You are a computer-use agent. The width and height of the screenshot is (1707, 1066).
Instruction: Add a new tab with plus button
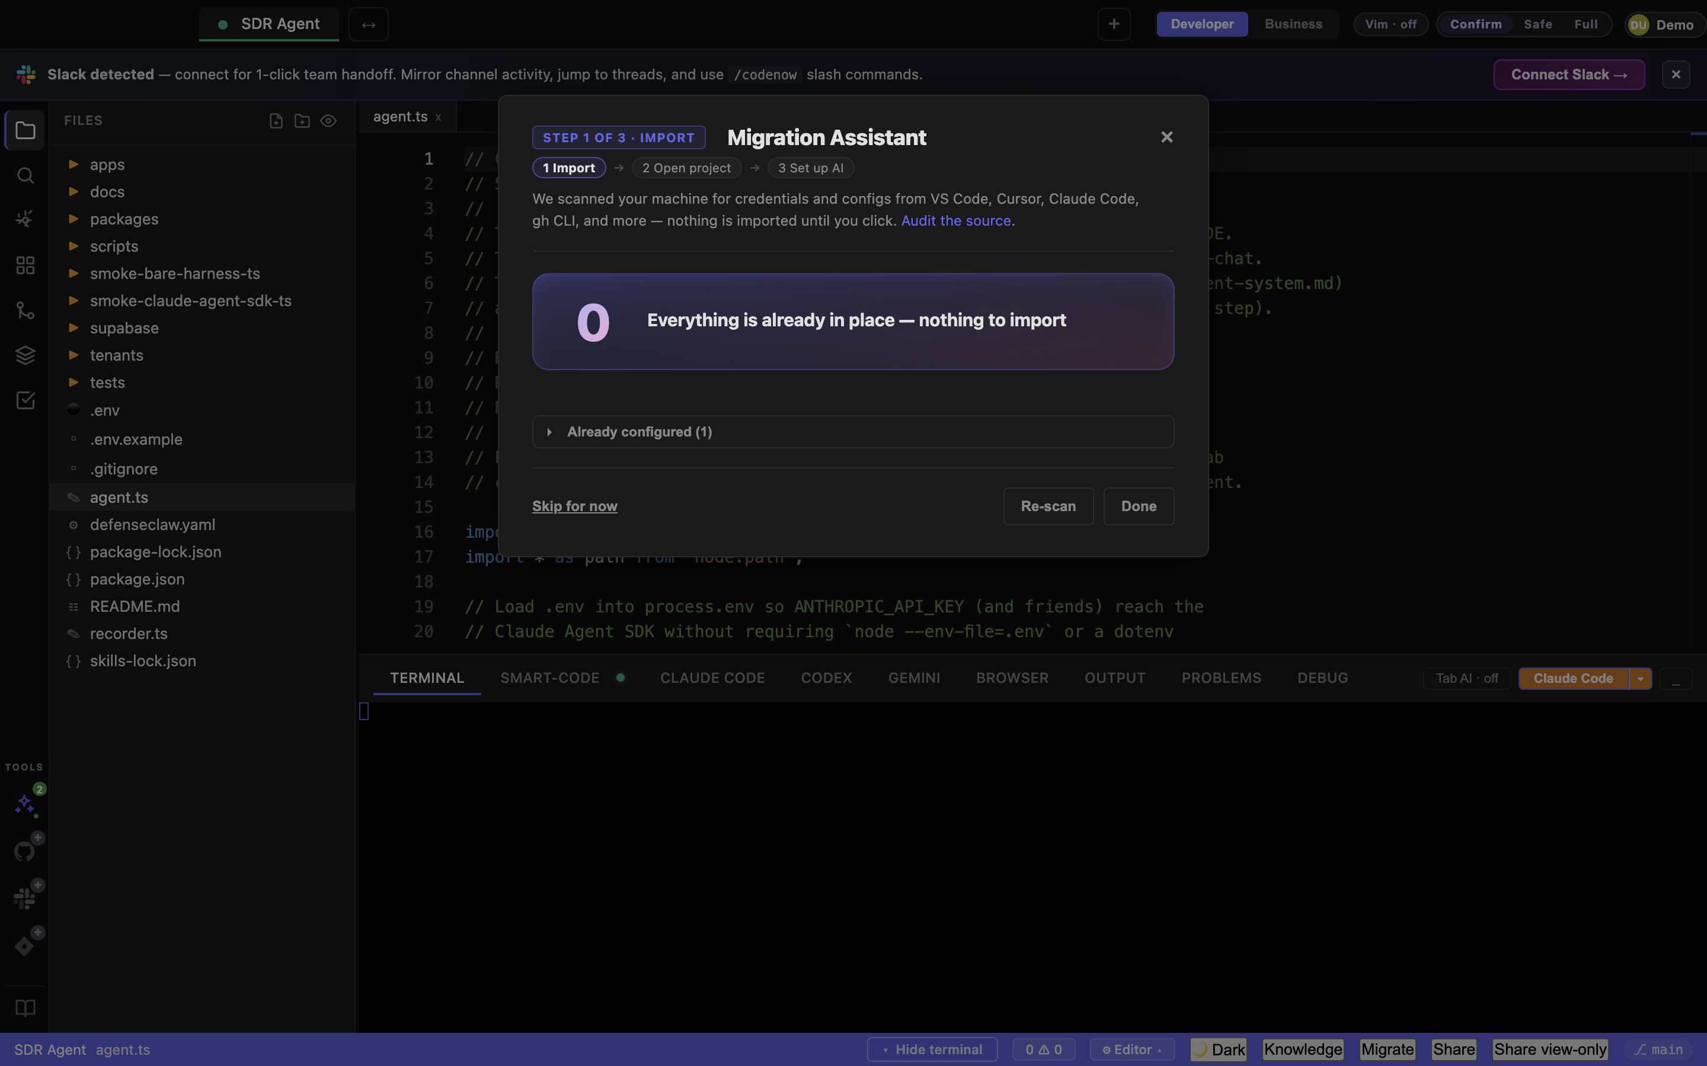(1114, 25)
